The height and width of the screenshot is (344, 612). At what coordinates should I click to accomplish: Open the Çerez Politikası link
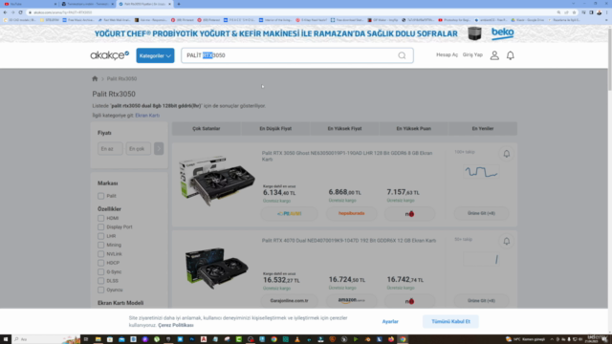(x=176, y=325)
